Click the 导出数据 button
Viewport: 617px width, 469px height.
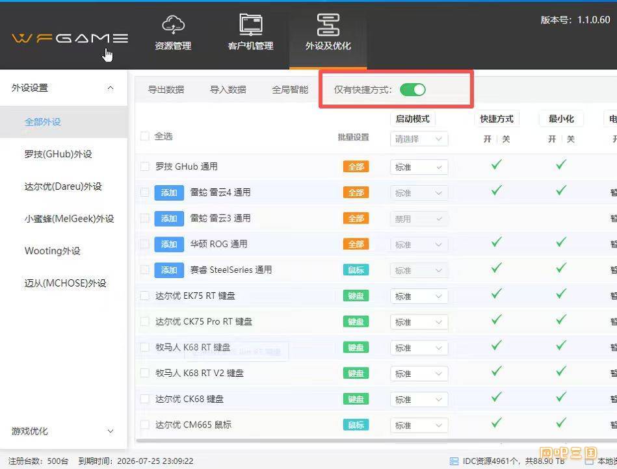[166, 90]
